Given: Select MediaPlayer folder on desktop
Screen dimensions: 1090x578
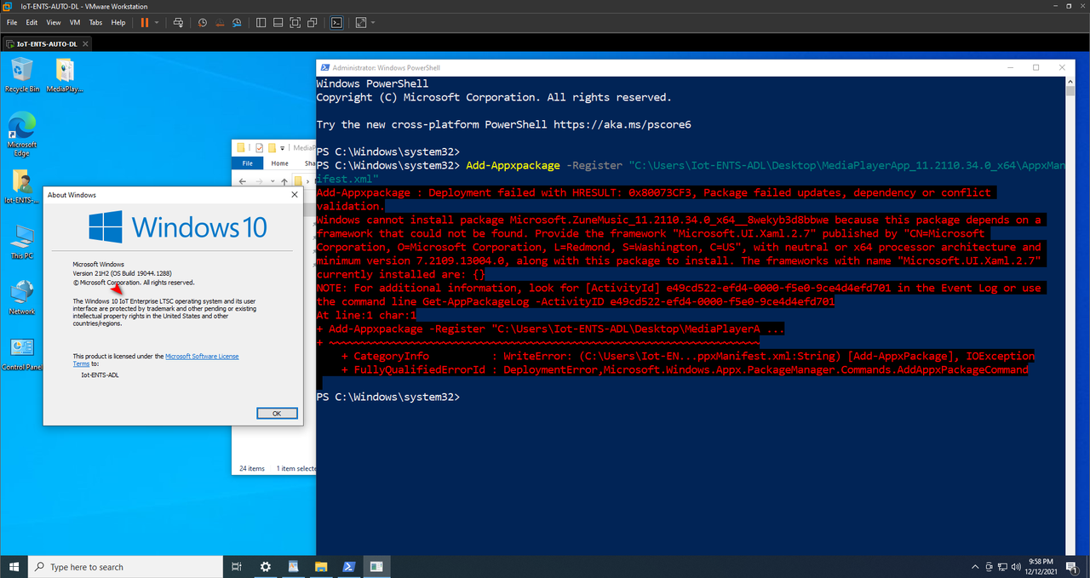Looking at the screenshot, I should [x=65, y=75].
